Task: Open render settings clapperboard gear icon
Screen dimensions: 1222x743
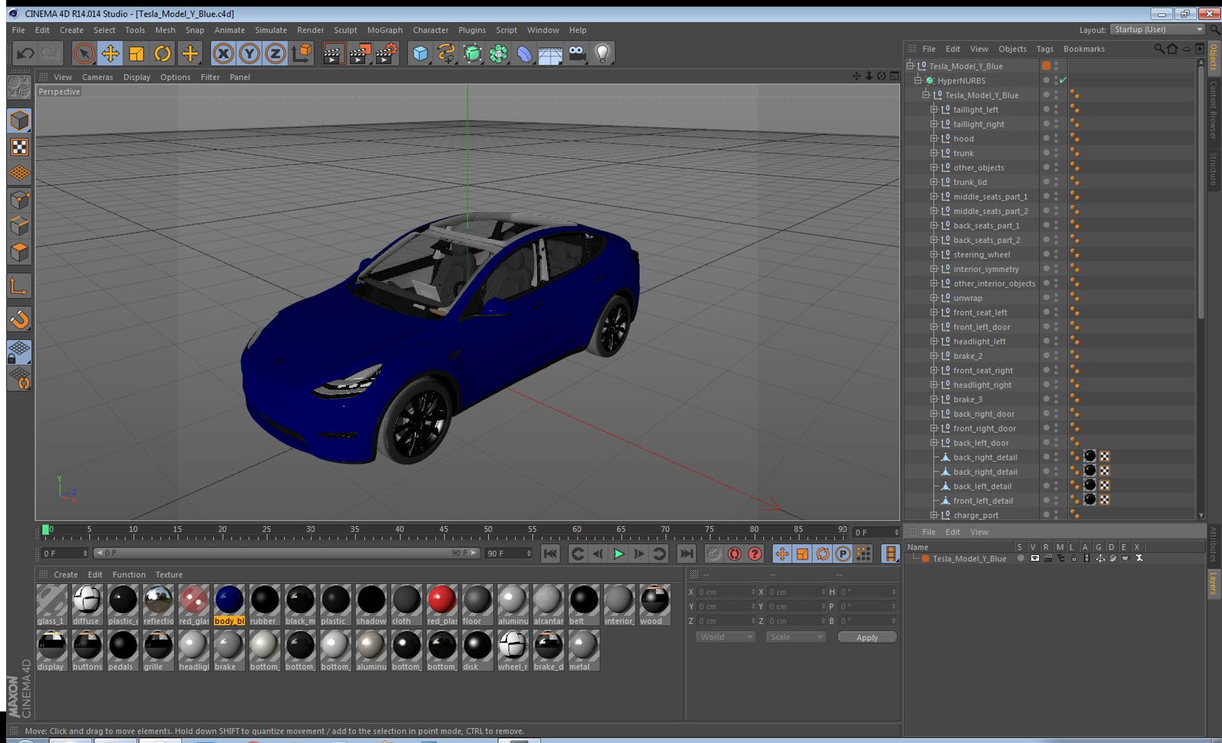Action: pyautogui.click(x=387, y=53)
